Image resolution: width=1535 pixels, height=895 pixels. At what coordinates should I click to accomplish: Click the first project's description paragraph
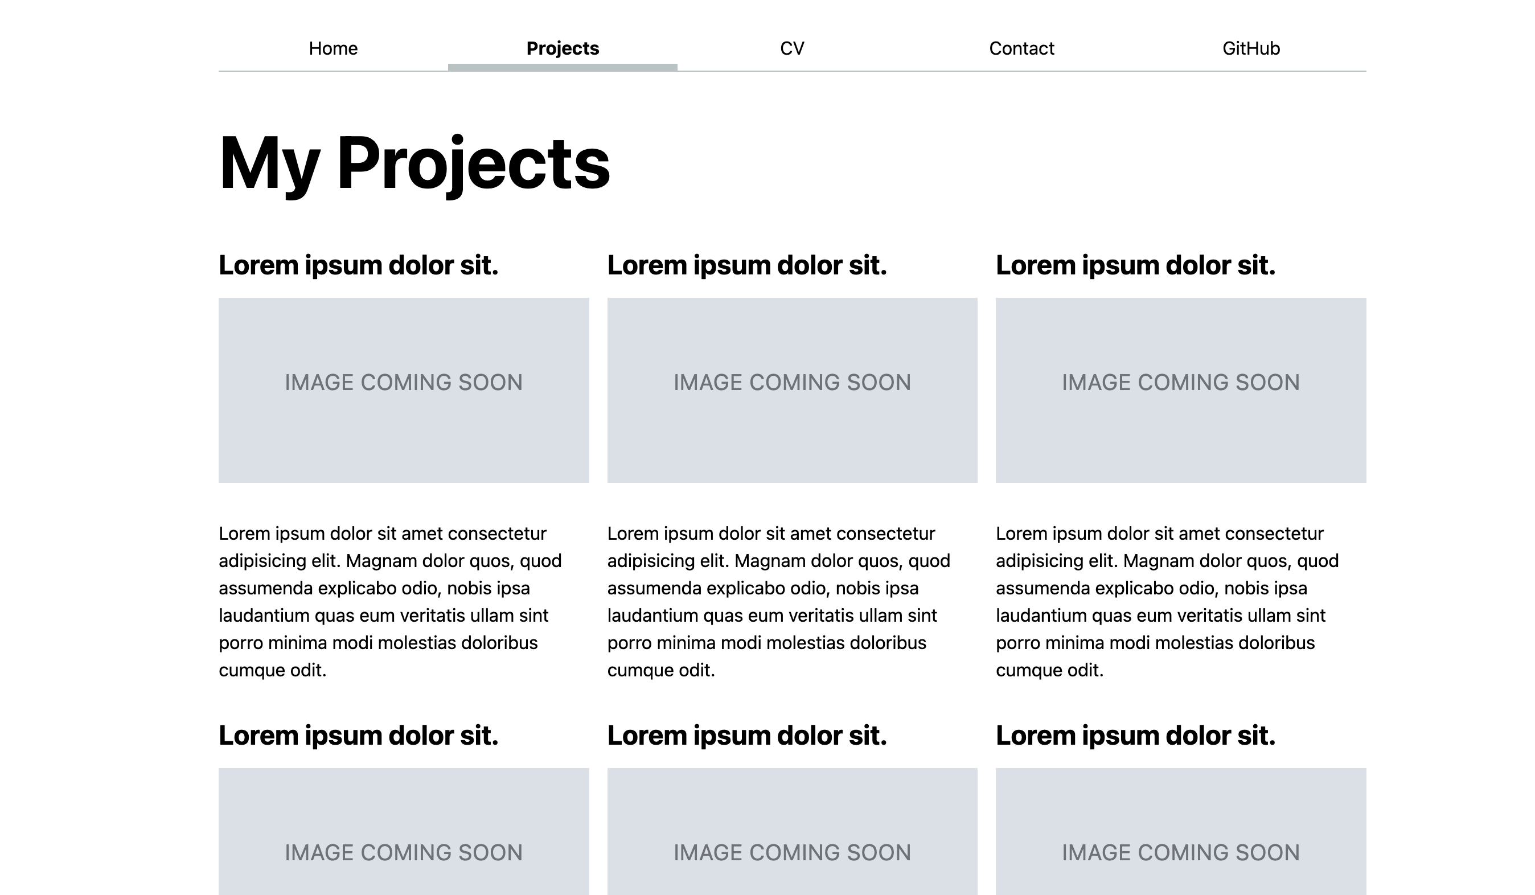[x=390, y=601]
